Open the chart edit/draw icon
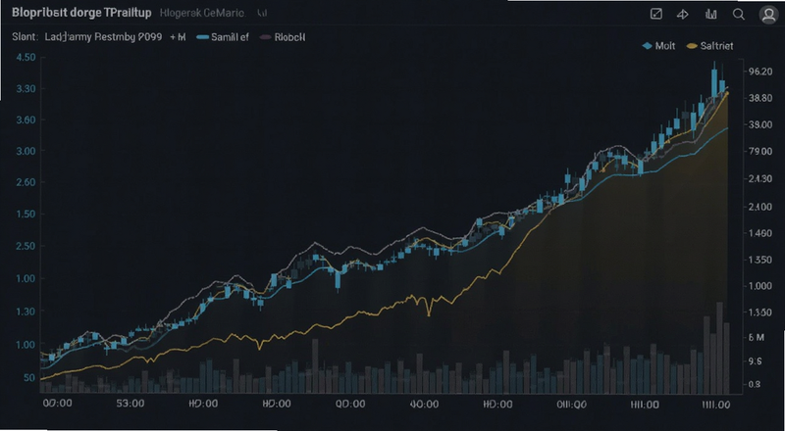Viewport: 785px width, 431px height. pos(655,14)
